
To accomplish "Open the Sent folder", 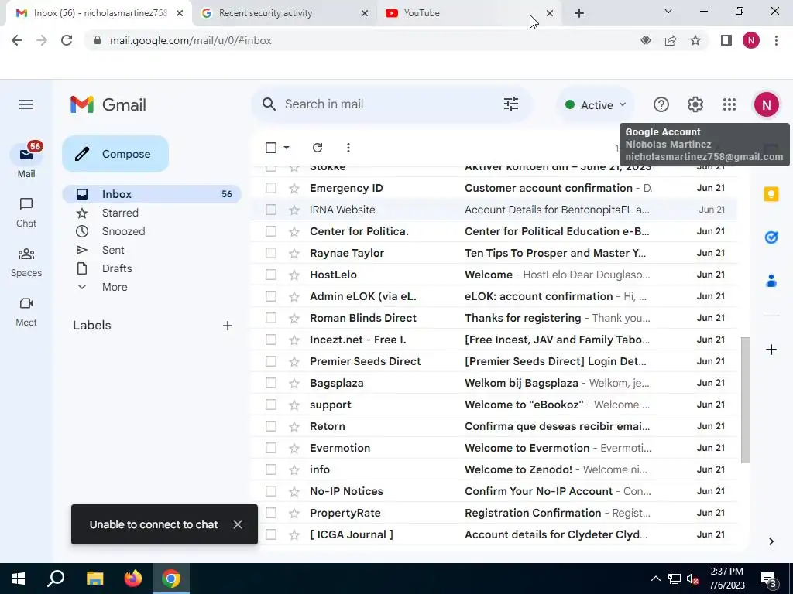I will 152,250.
